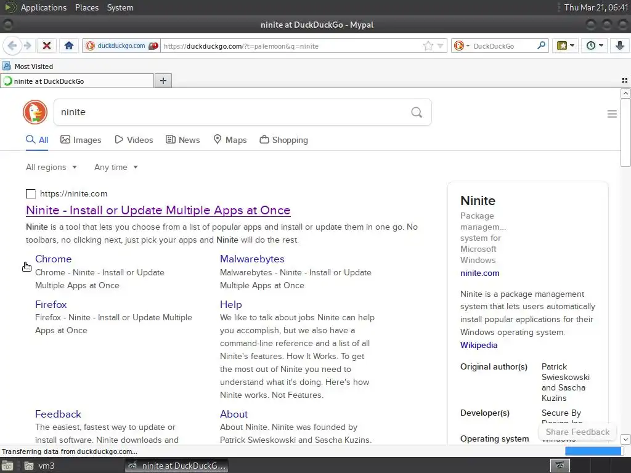Switch to the News tab
631x473 pixels.
pyautogui.click(x=182, y=140)
